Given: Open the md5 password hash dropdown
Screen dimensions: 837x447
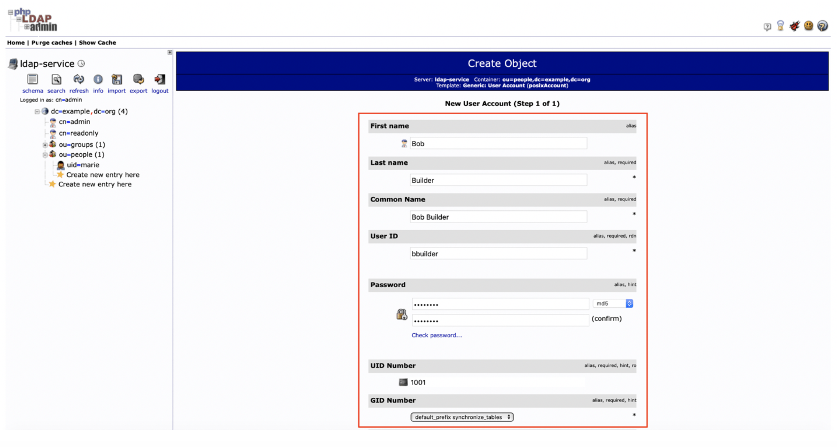Looking at the screenshot, I should click(613, 303).
